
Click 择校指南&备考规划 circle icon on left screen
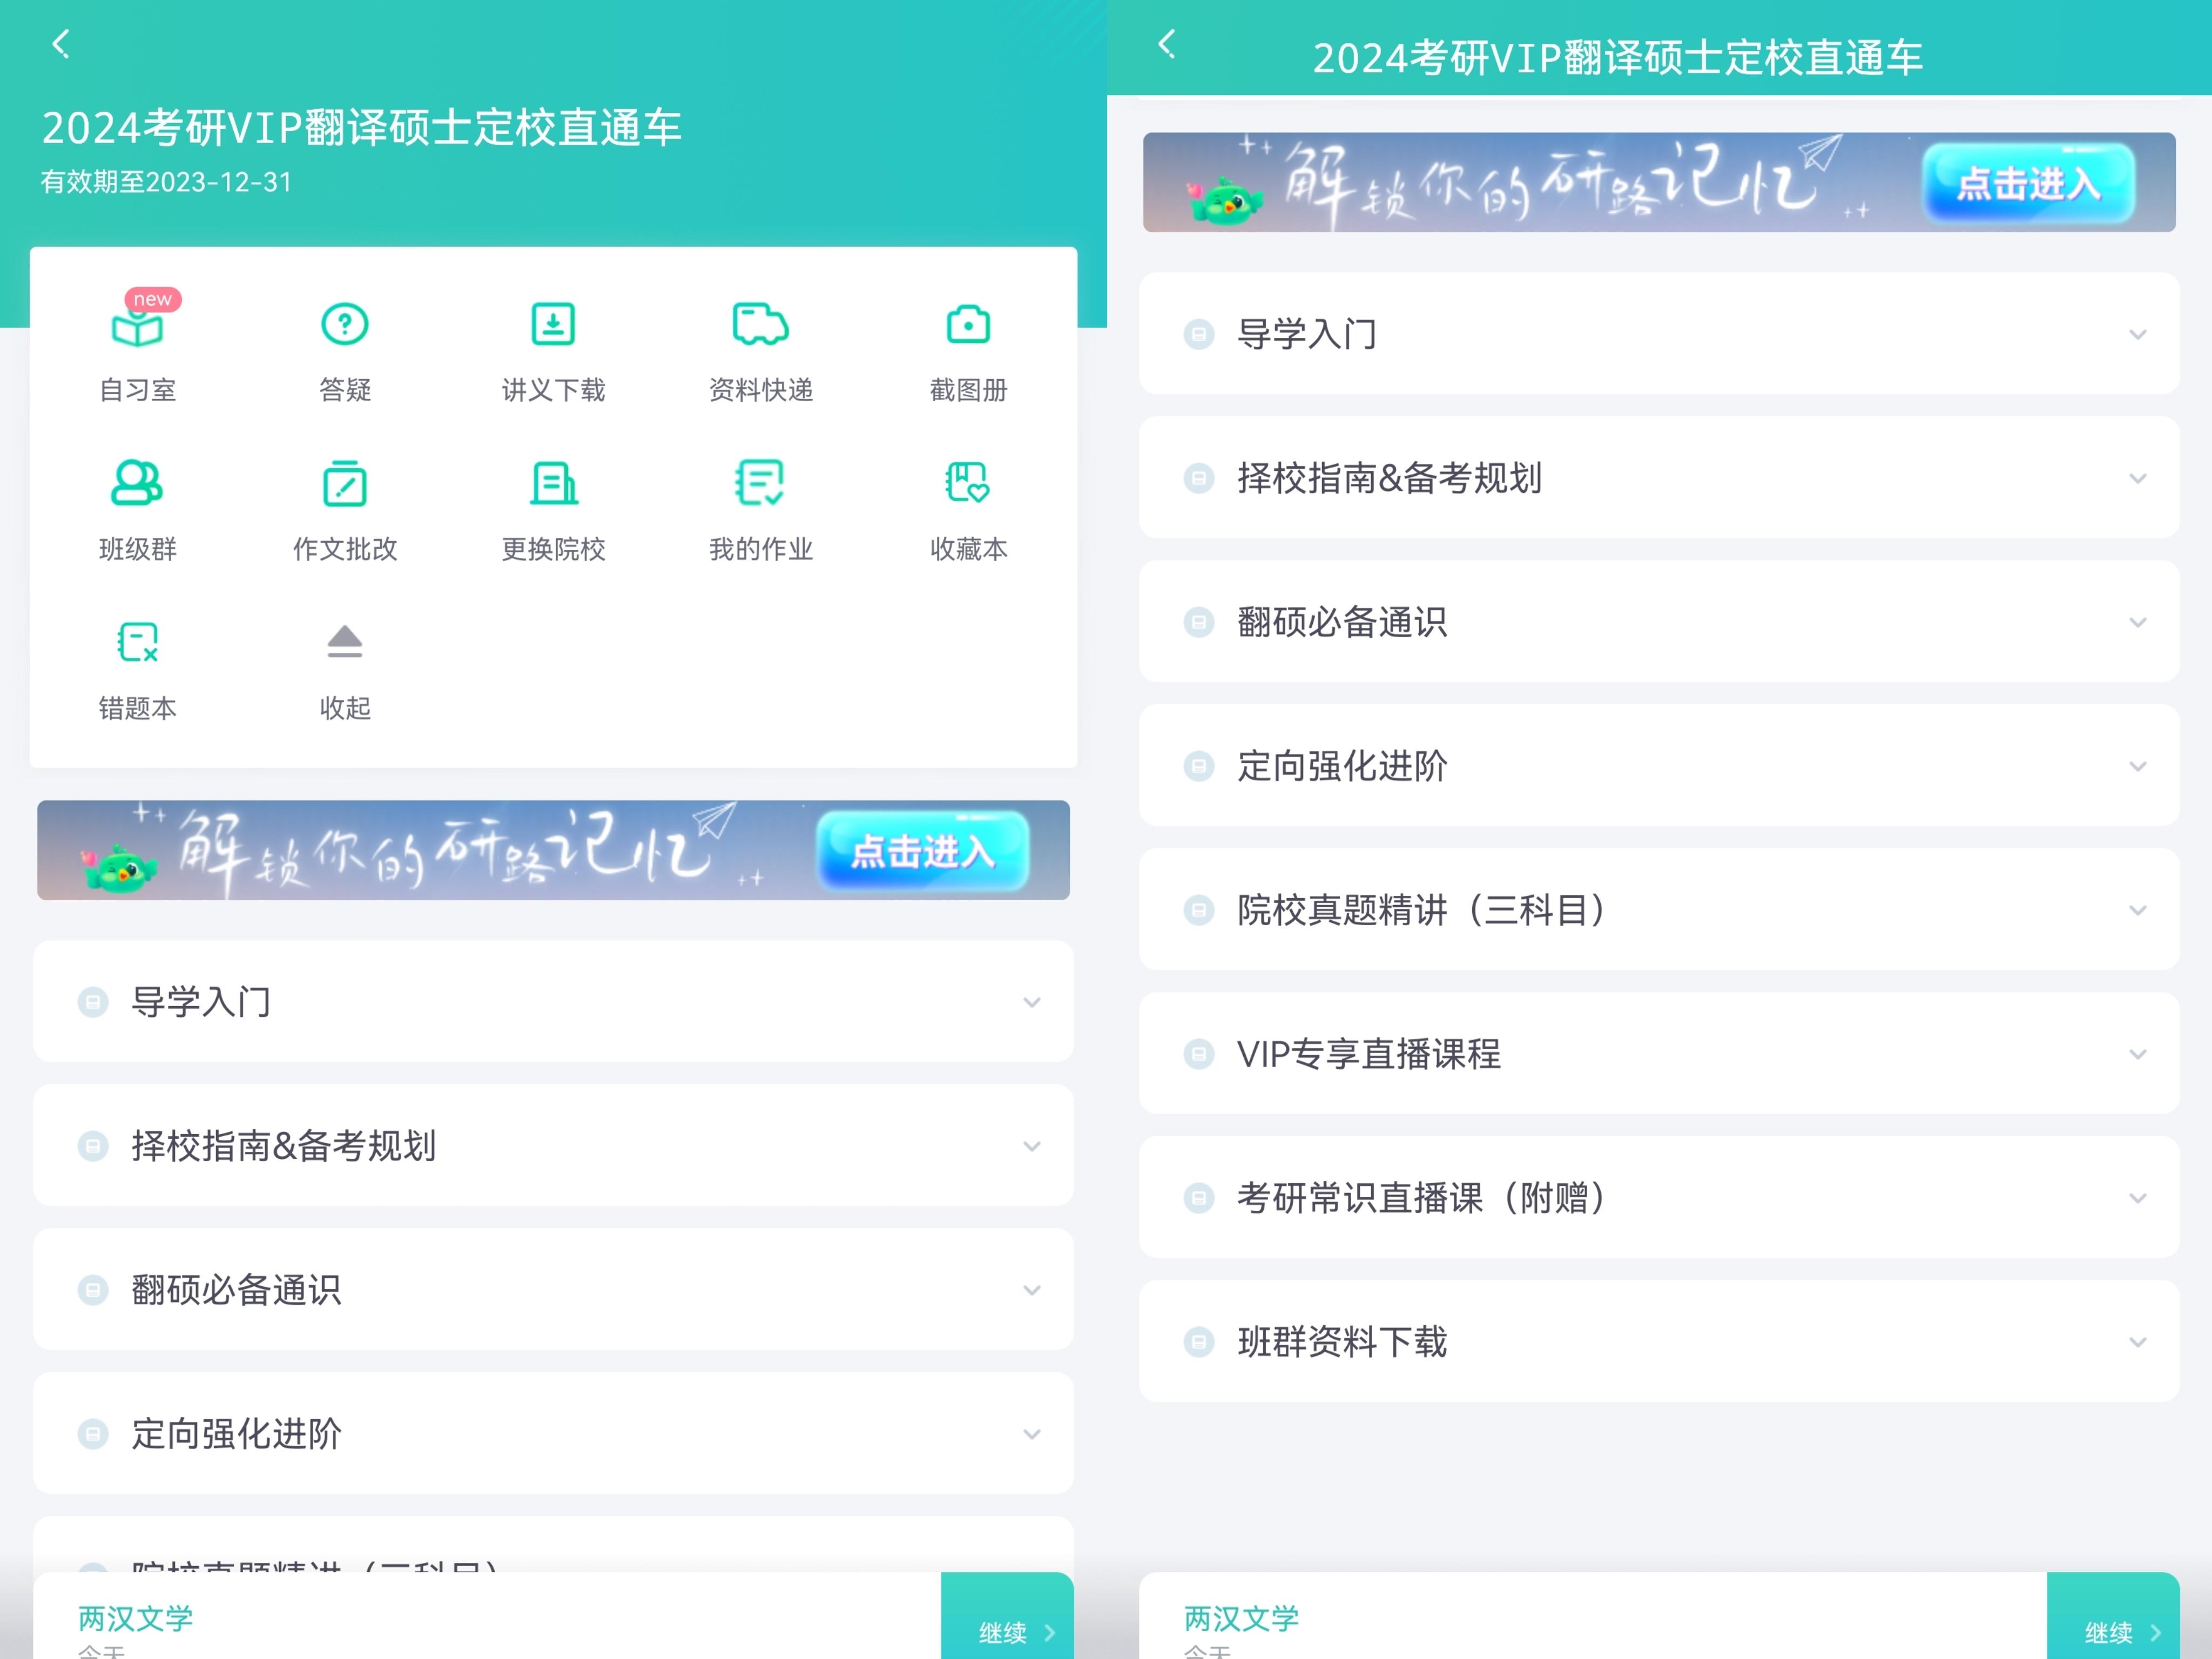[x=93, y=1146]
